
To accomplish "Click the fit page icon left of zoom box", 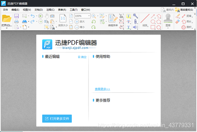I will [71, 16].
